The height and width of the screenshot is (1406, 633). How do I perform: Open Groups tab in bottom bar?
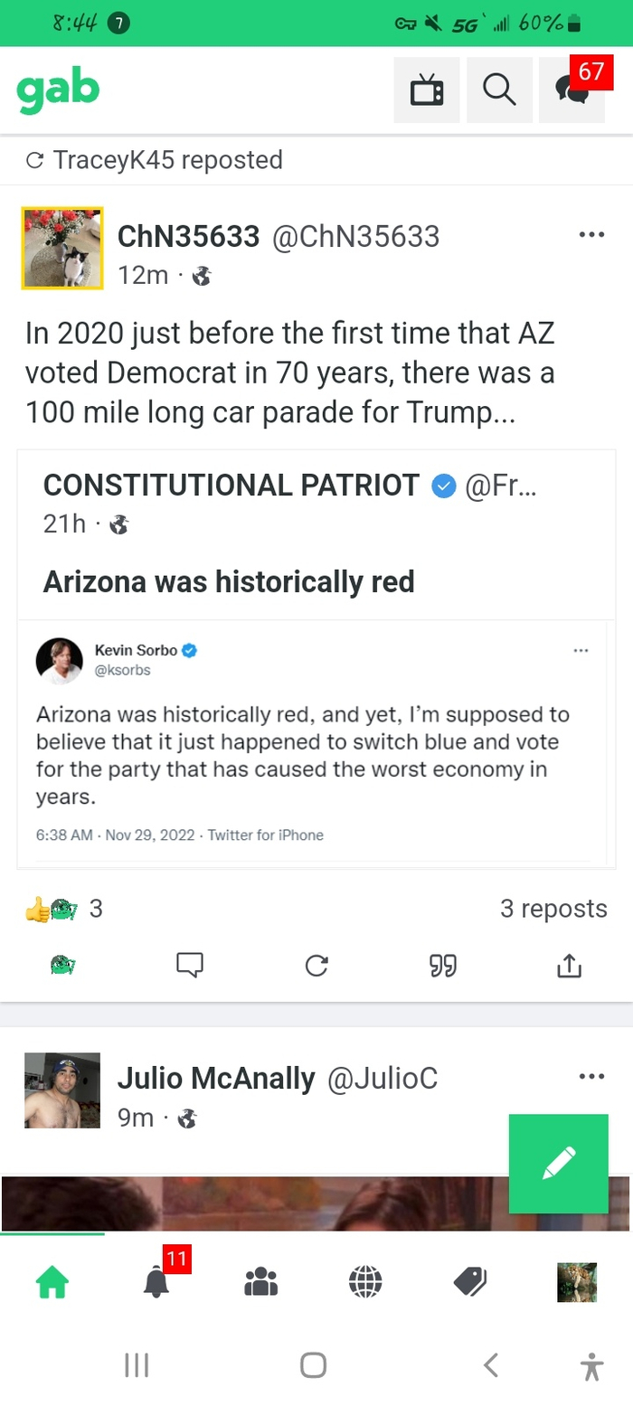(261, 1281)
